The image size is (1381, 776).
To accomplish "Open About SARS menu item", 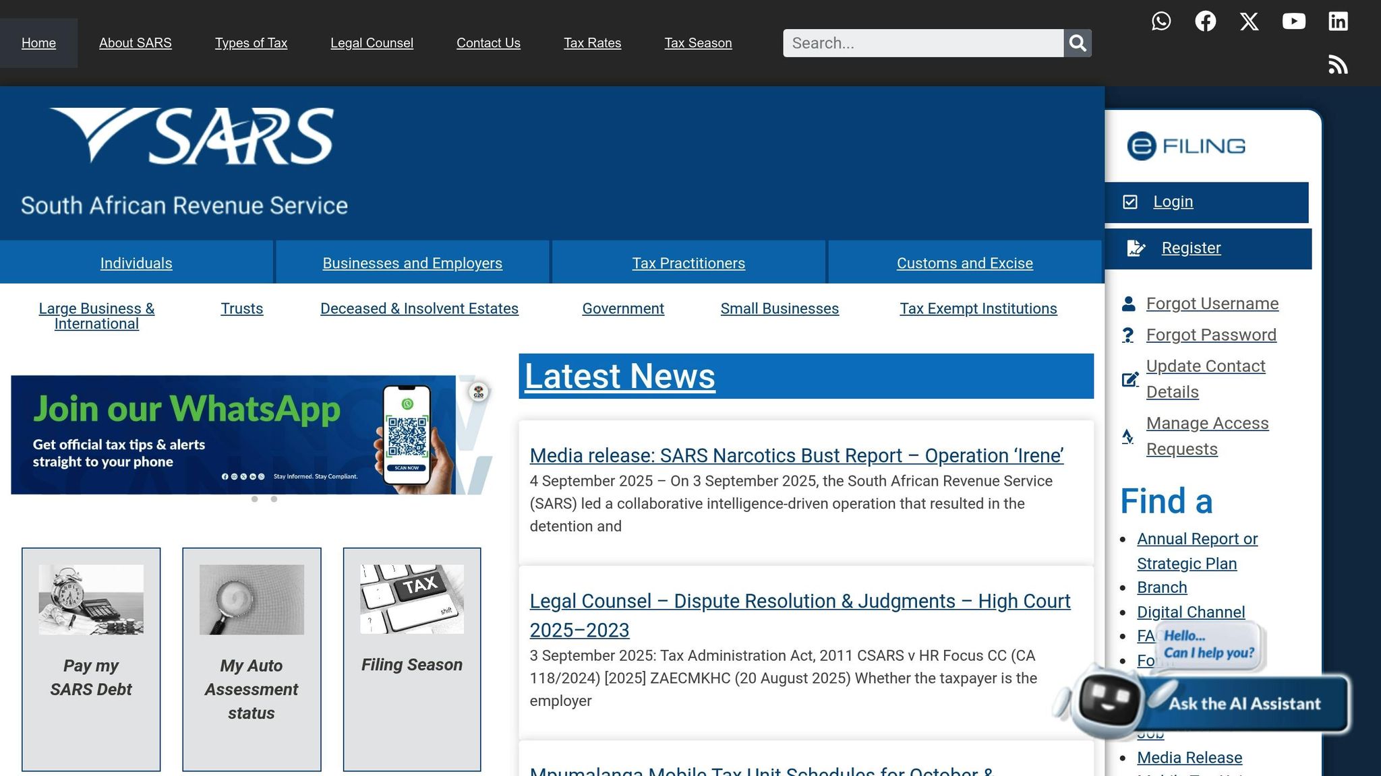I will 136,43.
